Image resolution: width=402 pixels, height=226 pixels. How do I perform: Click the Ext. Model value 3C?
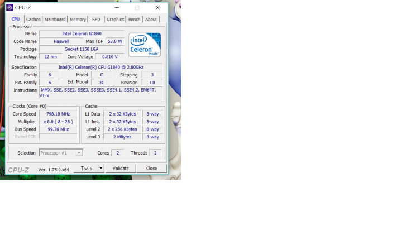tap(102, 83)
